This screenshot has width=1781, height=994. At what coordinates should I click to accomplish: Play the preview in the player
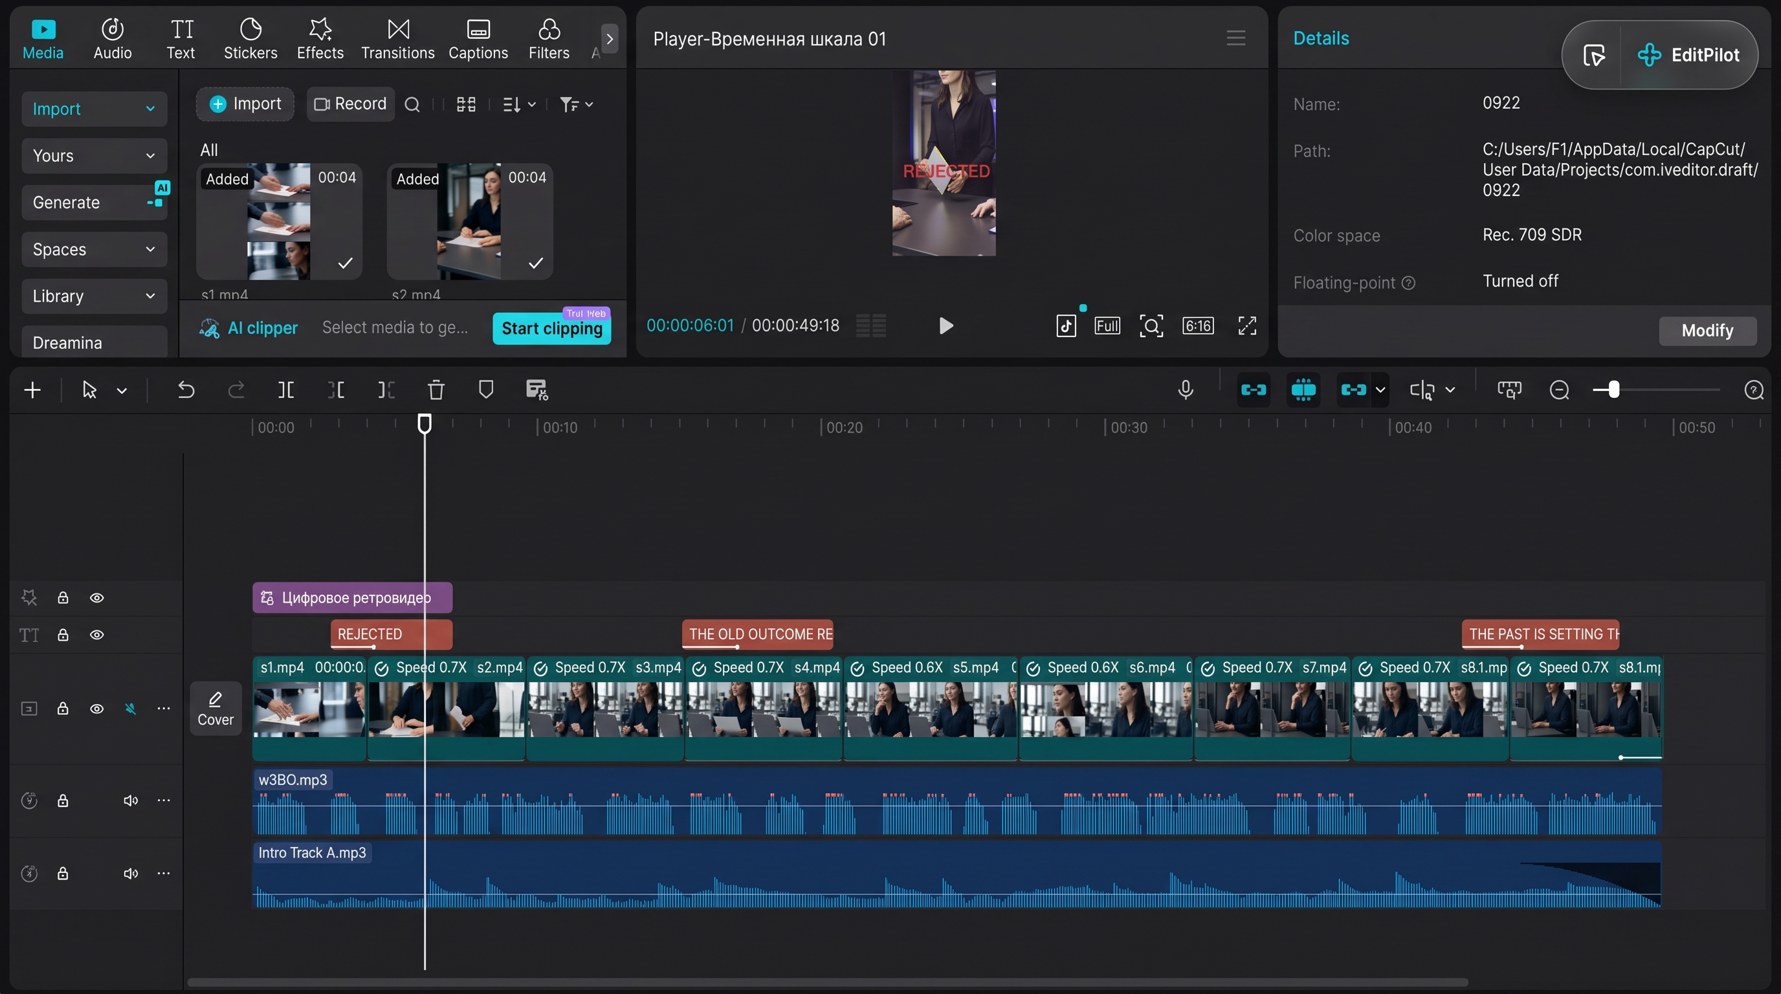pyautogui.click(x=946, y=326)
